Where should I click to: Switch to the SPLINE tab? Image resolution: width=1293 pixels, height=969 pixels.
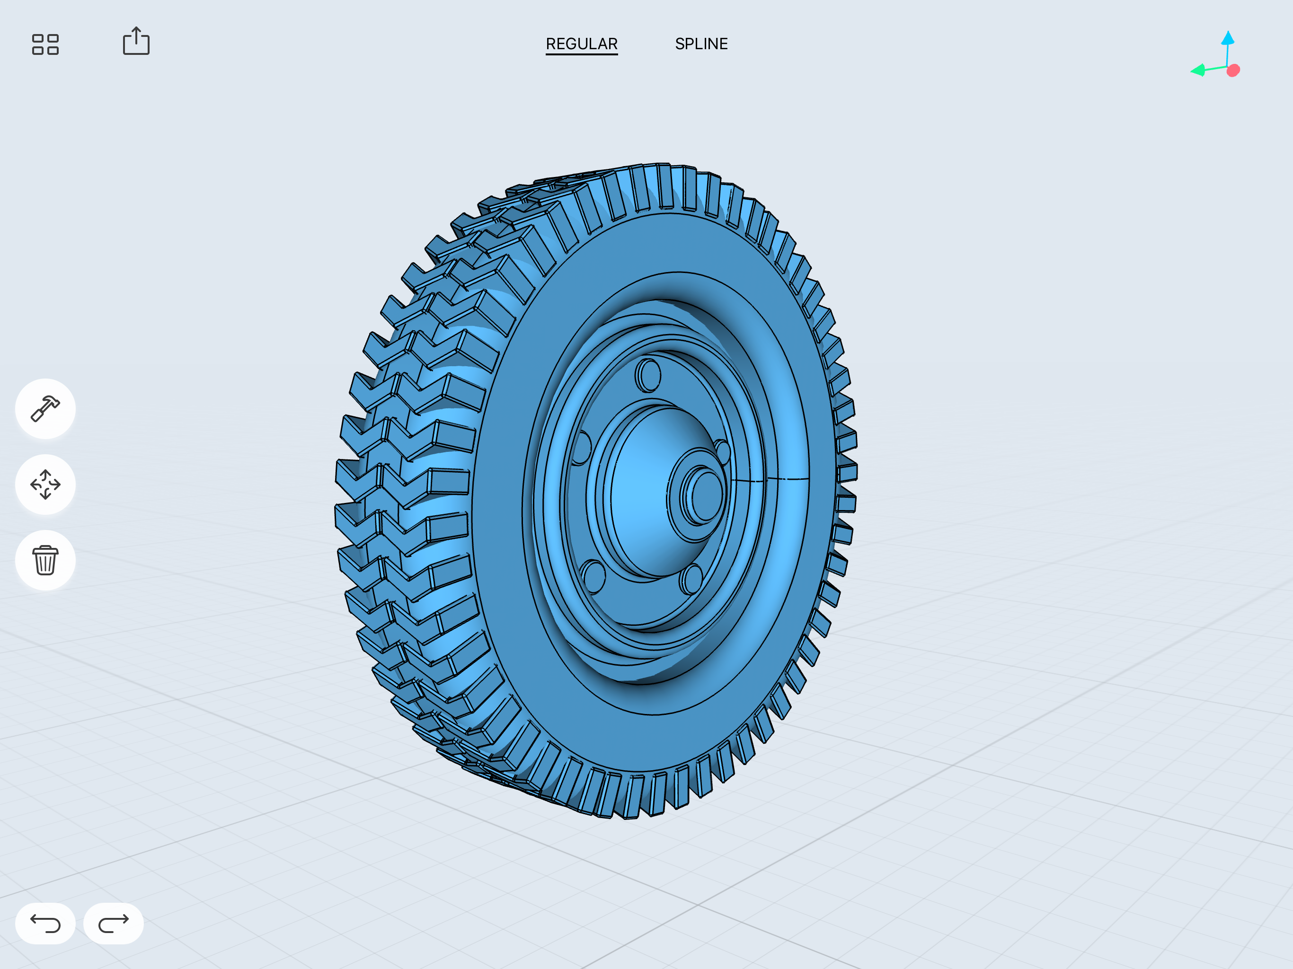coord(701,44)
